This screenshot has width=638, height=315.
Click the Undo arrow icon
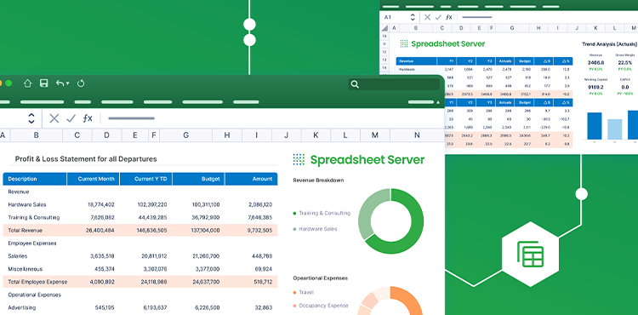tap(60, 83)
